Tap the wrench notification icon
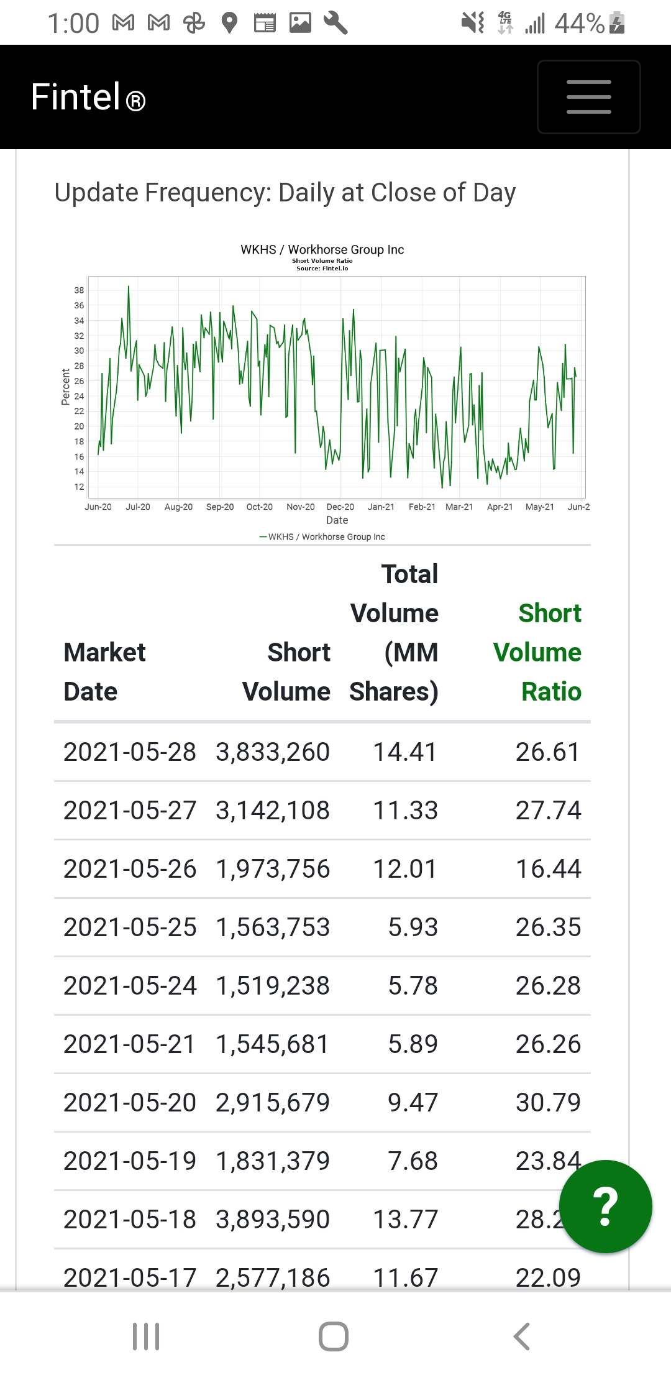The image size is (671, 1380). pyautogui.click(x=335, y=24)
